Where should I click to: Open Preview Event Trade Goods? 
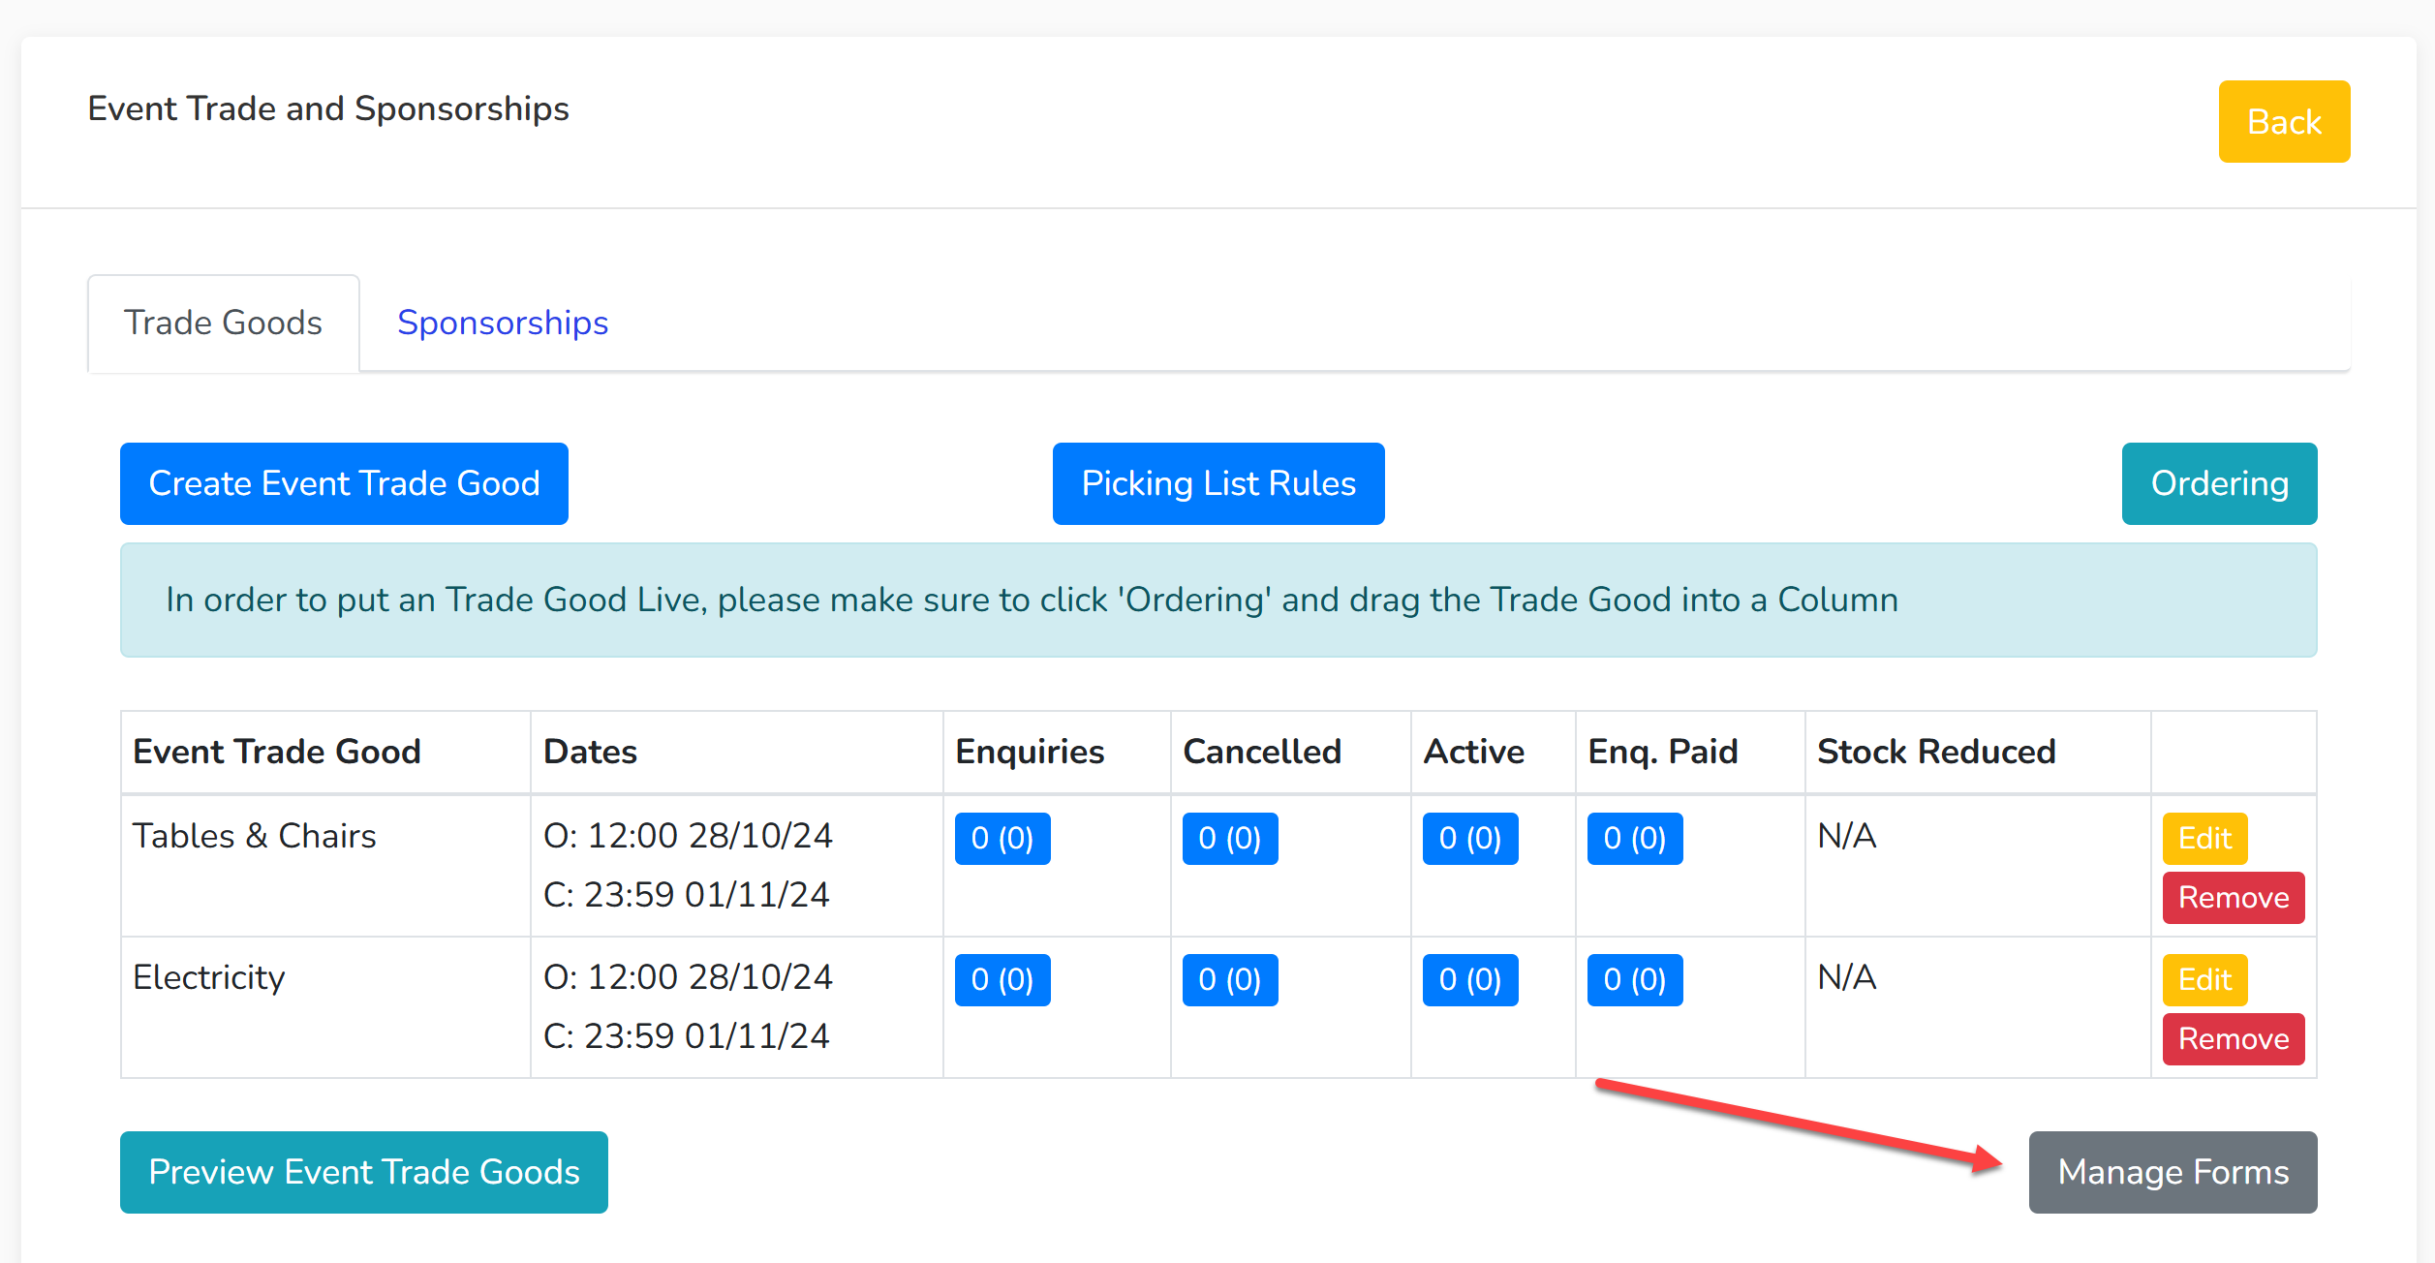364,1172
